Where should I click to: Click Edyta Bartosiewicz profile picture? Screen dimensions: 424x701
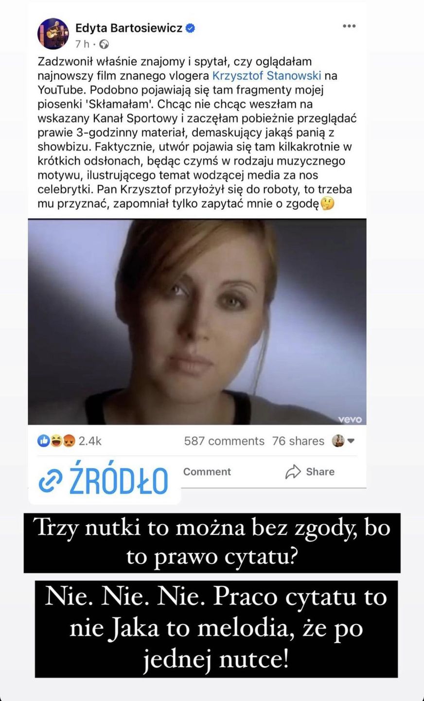click(52, 34)
